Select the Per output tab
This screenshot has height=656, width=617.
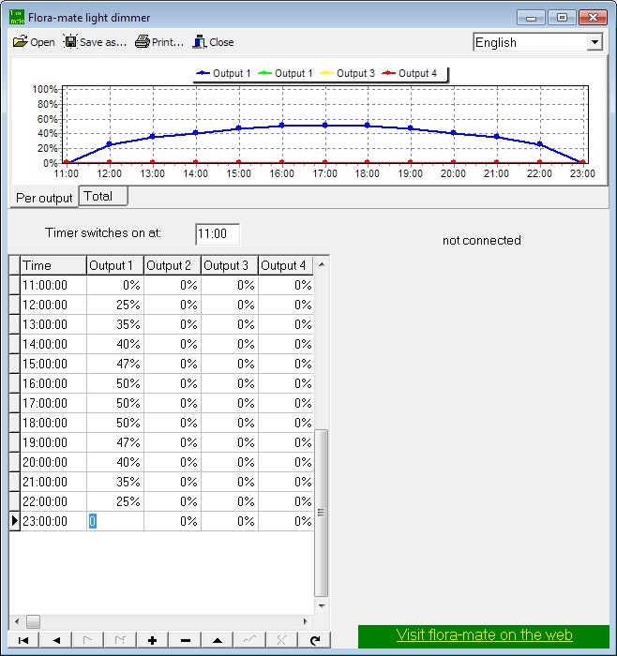coord(44,198)
